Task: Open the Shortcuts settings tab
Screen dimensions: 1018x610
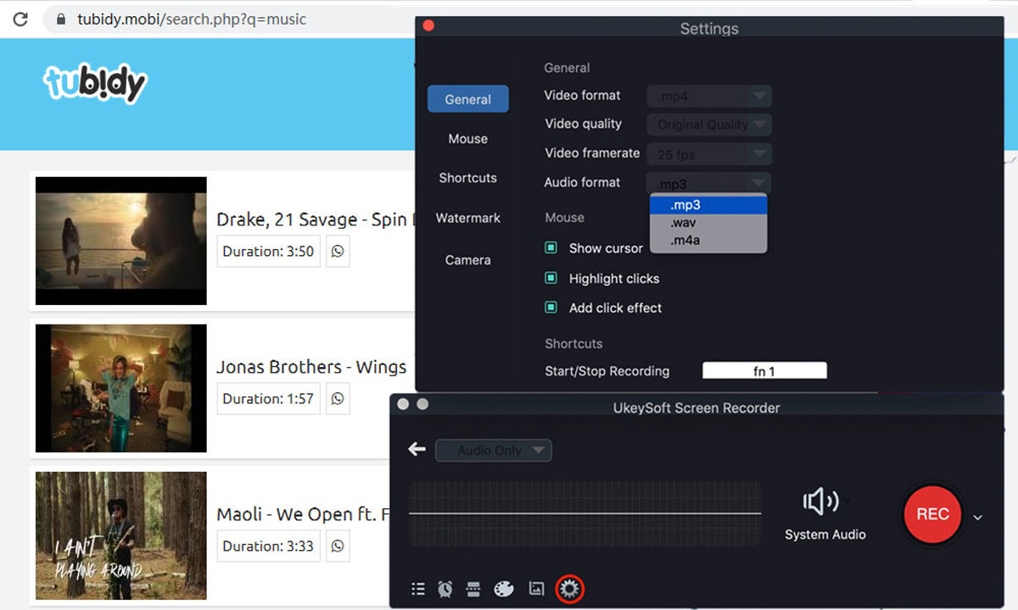Action: (x=468, y=178)
